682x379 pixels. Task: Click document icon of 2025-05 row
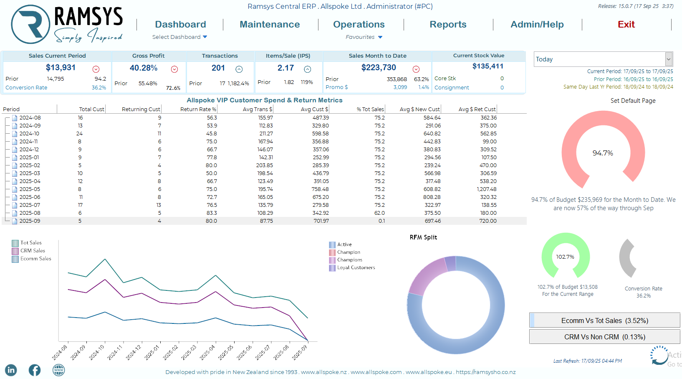pos(15,189)
